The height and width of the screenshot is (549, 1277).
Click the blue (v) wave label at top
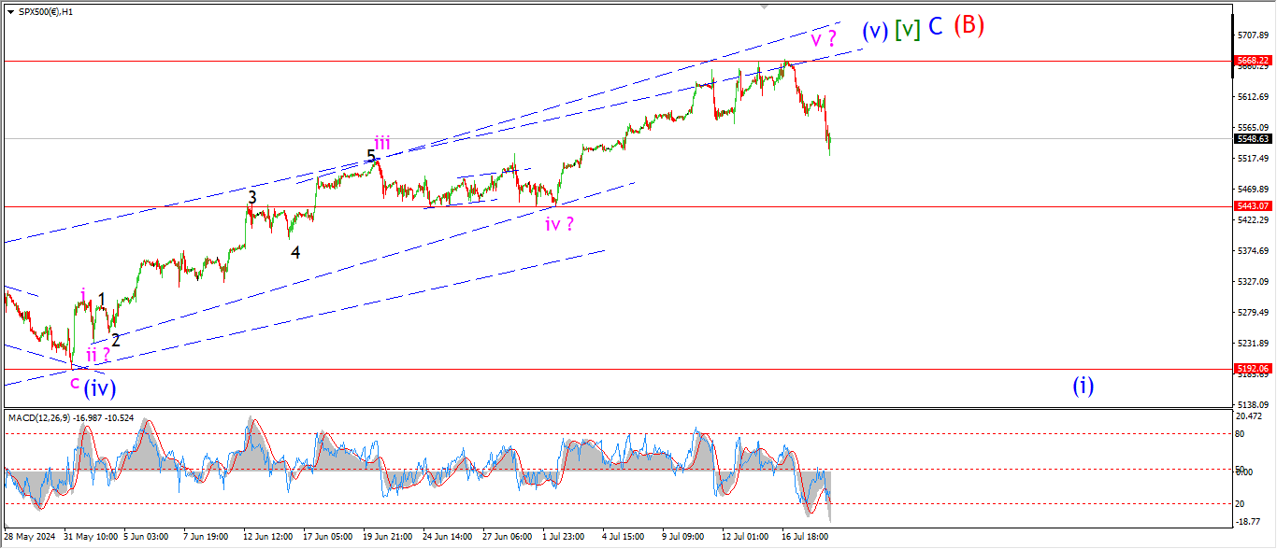tap(875, 30)
